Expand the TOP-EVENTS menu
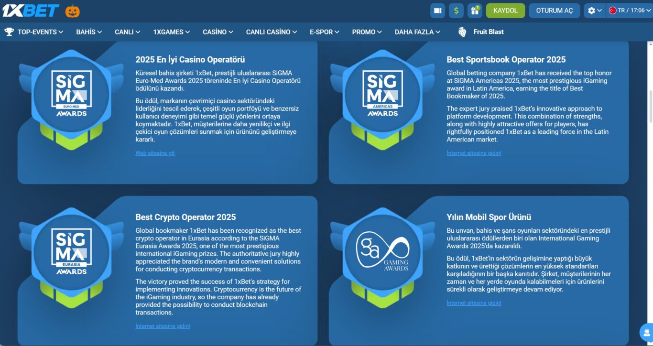This screenshot has height=346, width=653. pos(34,32)
